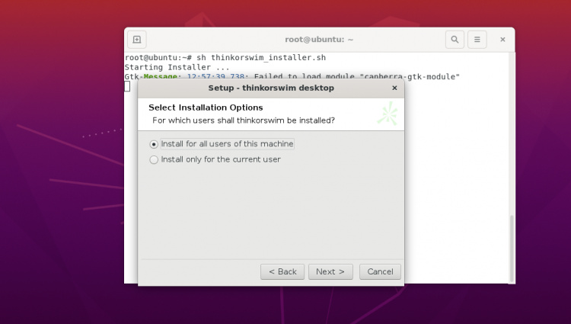Click the terminal cursor block
This screenshot has height=324, width=571.
click(x=127, y=86)
